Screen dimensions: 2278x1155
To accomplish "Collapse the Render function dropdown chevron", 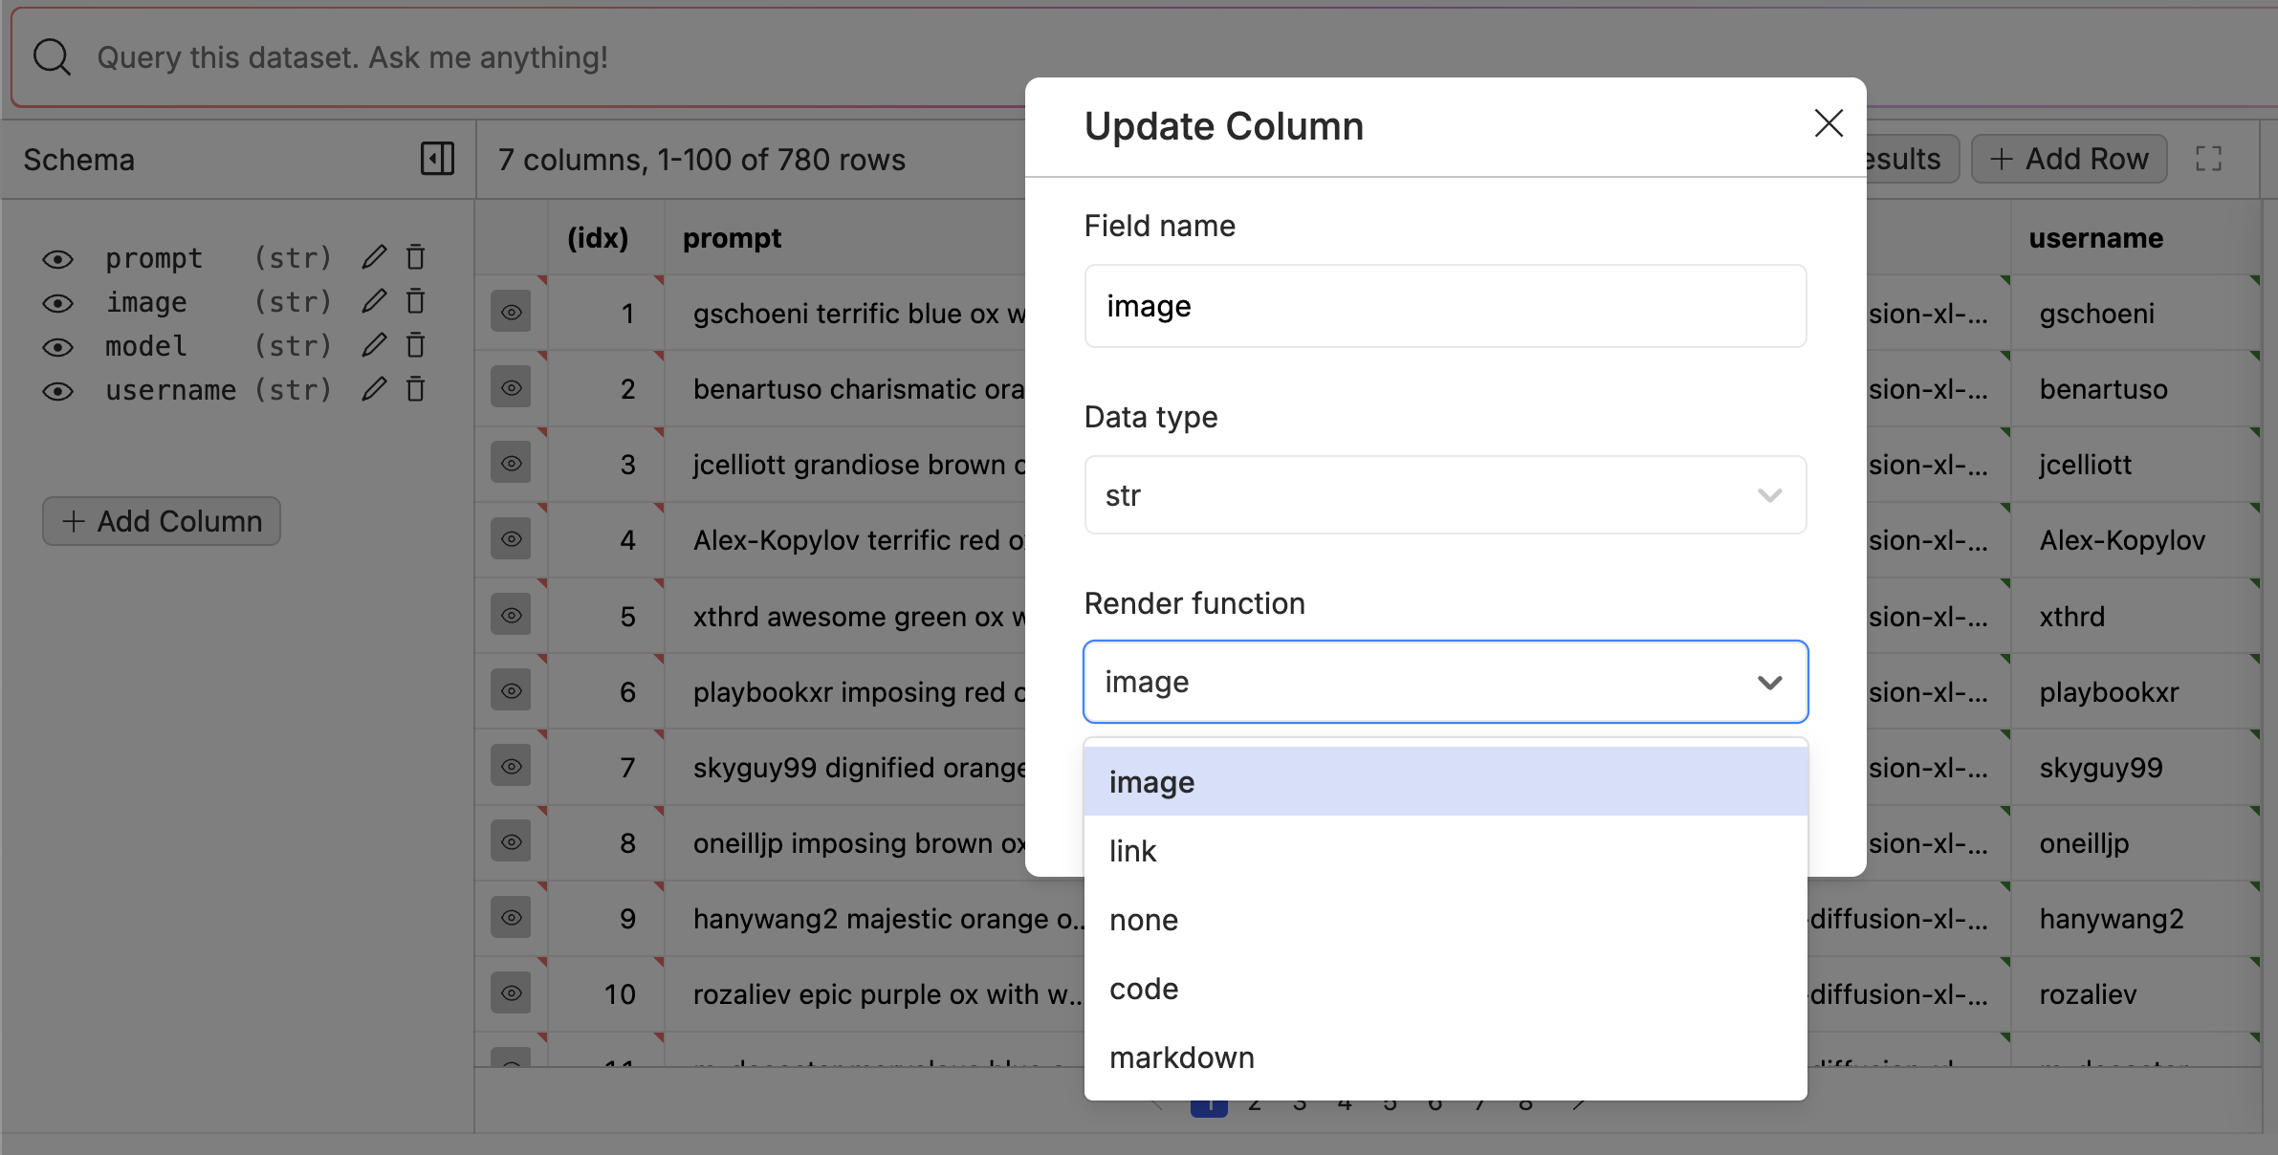I will (1769, 683).
